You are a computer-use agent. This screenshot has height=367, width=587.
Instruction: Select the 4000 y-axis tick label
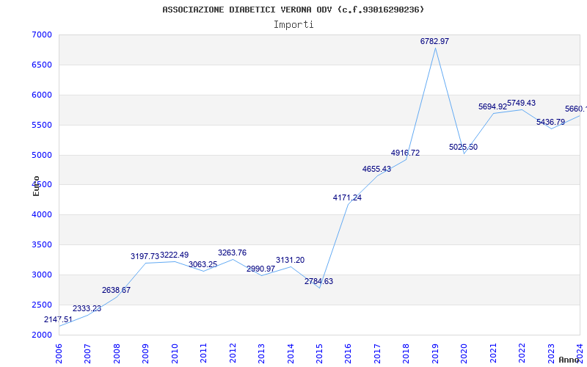pyautogui.click(x=42, y=215)
